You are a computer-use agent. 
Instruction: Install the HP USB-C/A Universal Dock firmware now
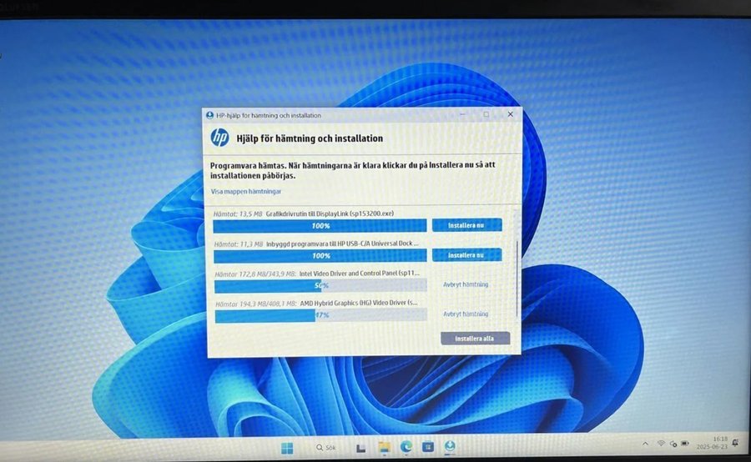[467, 254]
